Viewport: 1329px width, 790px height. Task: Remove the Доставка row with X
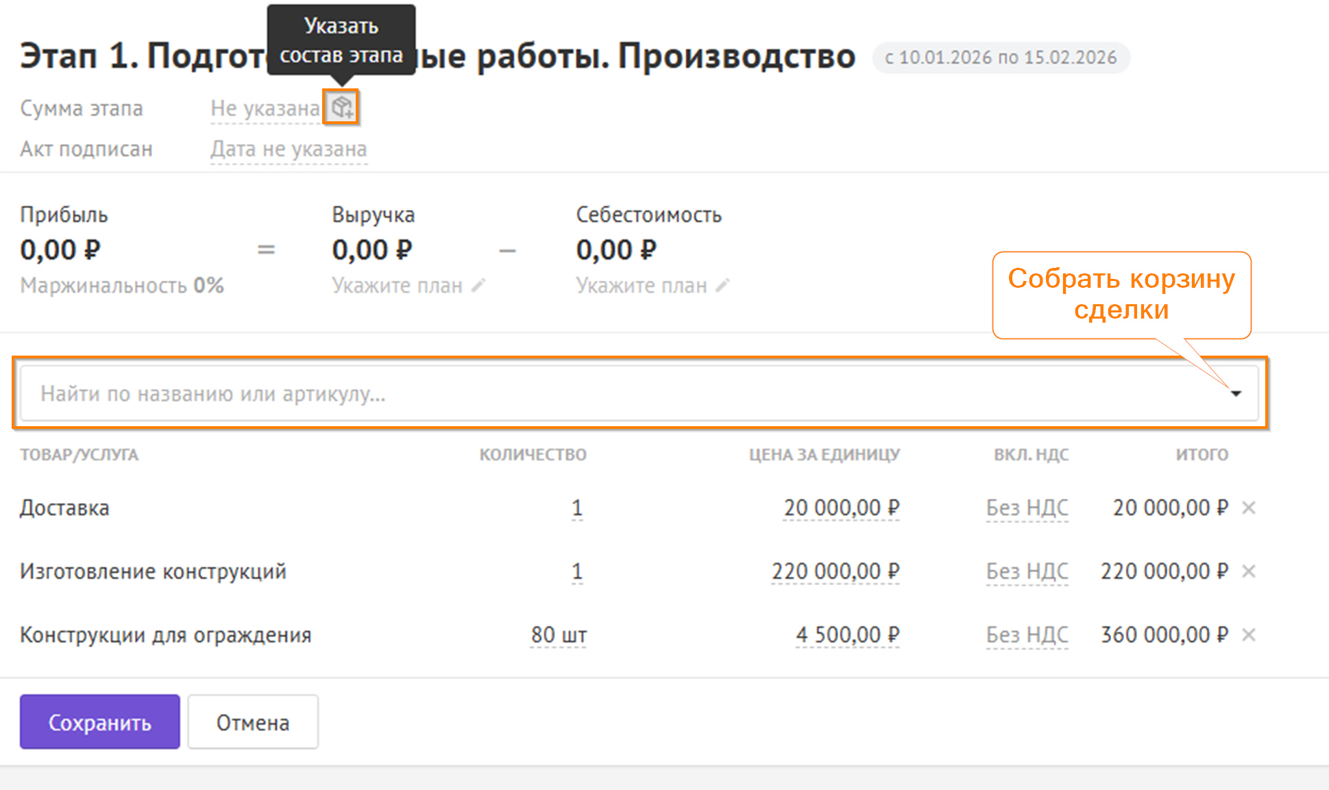[1249, 508]
